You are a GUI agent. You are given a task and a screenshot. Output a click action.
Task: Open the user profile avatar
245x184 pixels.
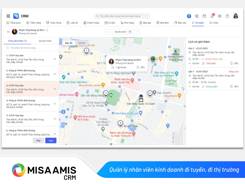tap(235, 16)
